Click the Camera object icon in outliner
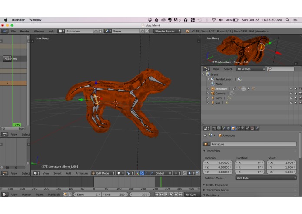This screenshot has width=302, height=214. [x=212, y=93]
